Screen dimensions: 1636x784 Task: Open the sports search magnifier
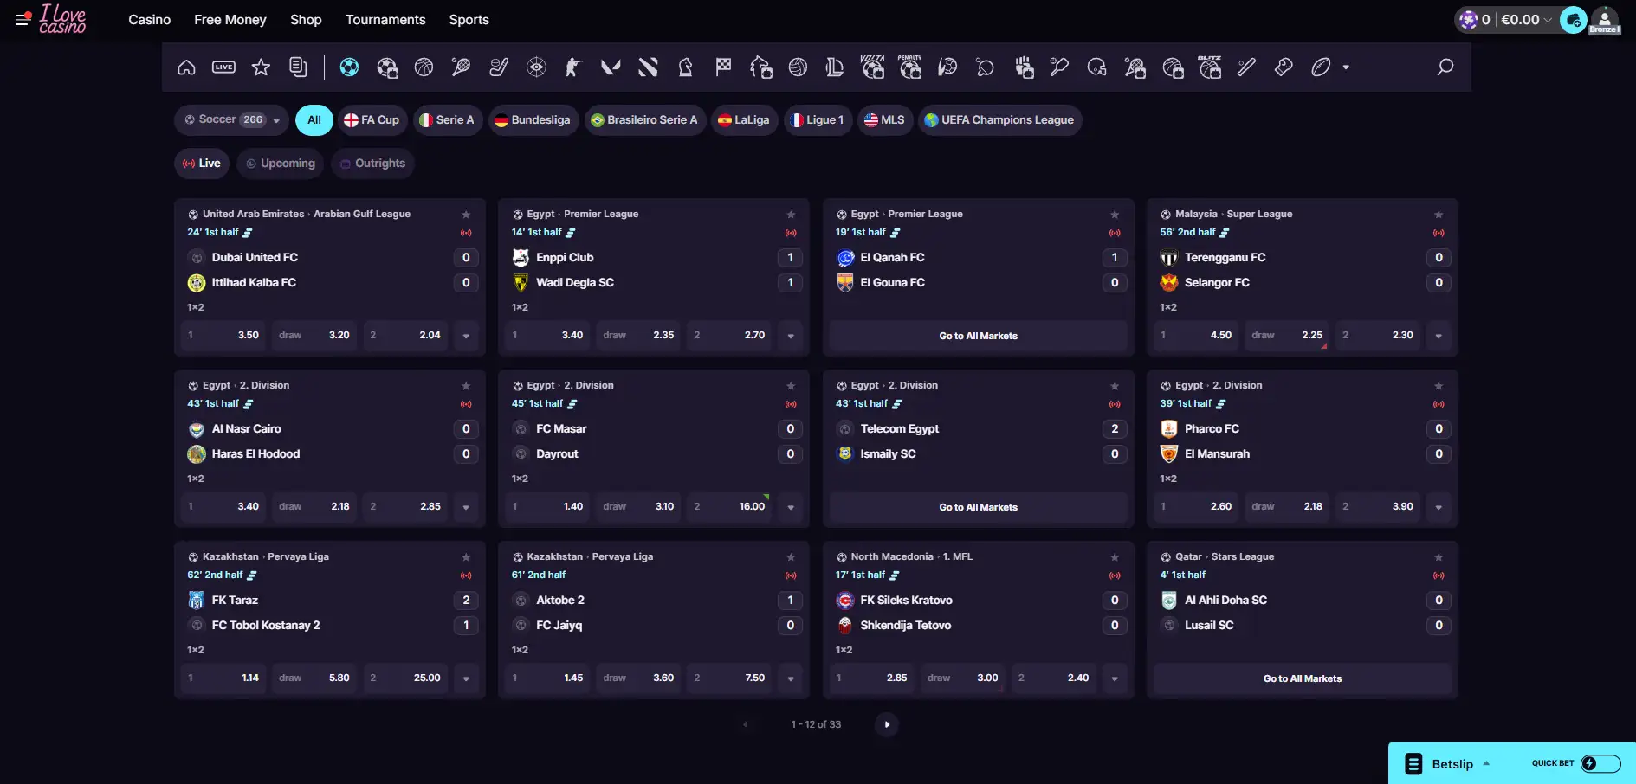tap(1445, 67)
